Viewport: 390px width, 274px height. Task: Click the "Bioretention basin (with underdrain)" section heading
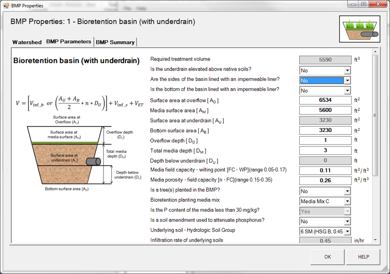(x=76, y=61)
